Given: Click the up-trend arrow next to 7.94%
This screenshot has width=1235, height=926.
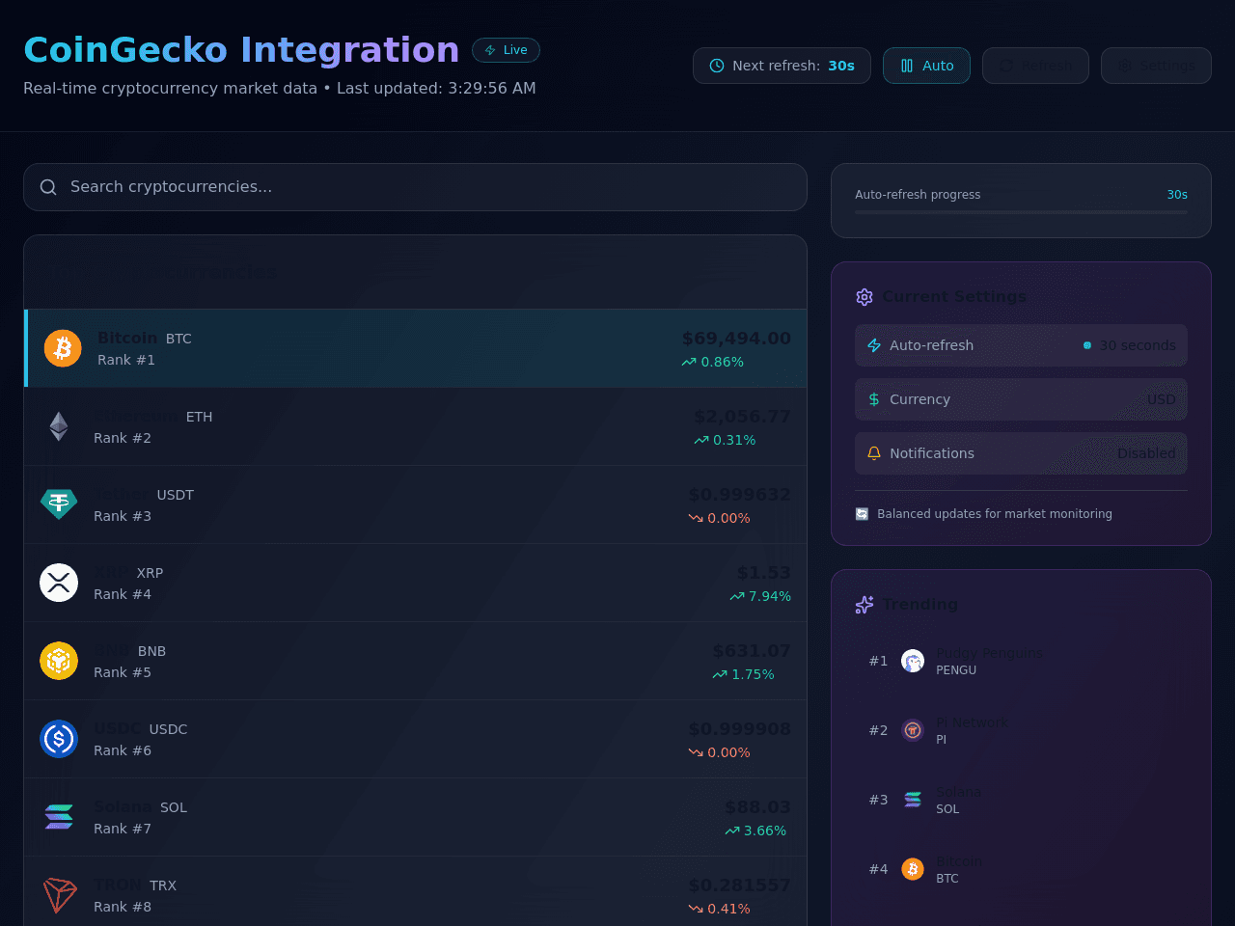Looking at the screenshot, I should point(737,597).
